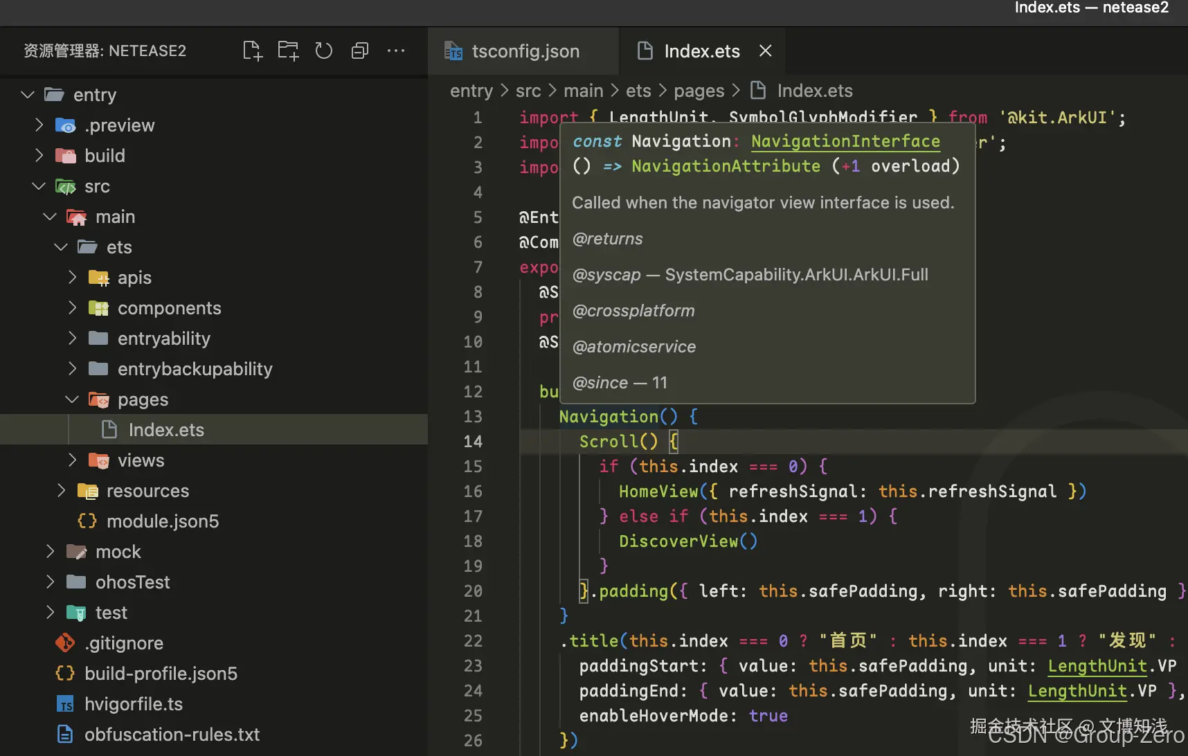1188x756 pixels.
Task: Click the New File icon in explorer header
Action: coord(253,51)
